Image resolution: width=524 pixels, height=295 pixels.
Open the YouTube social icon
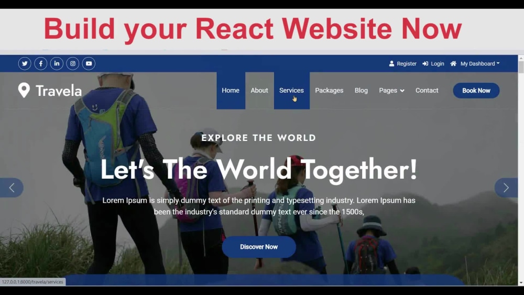[x=89, y=63]
